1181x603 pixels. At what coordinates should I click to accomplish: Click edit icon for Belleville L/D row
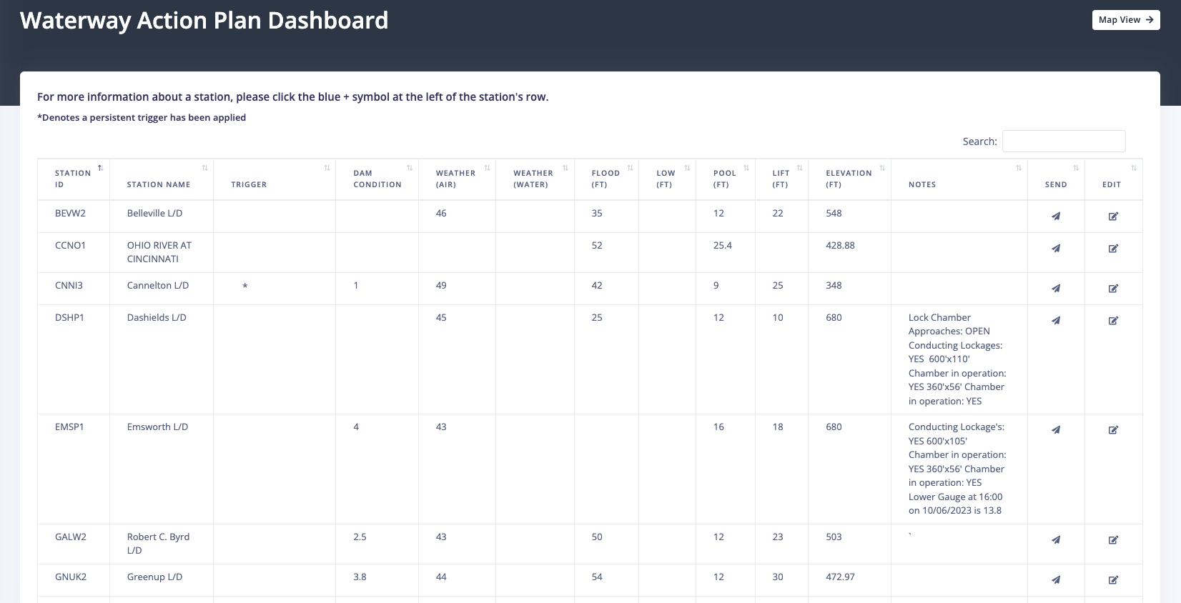[1113, 216]
